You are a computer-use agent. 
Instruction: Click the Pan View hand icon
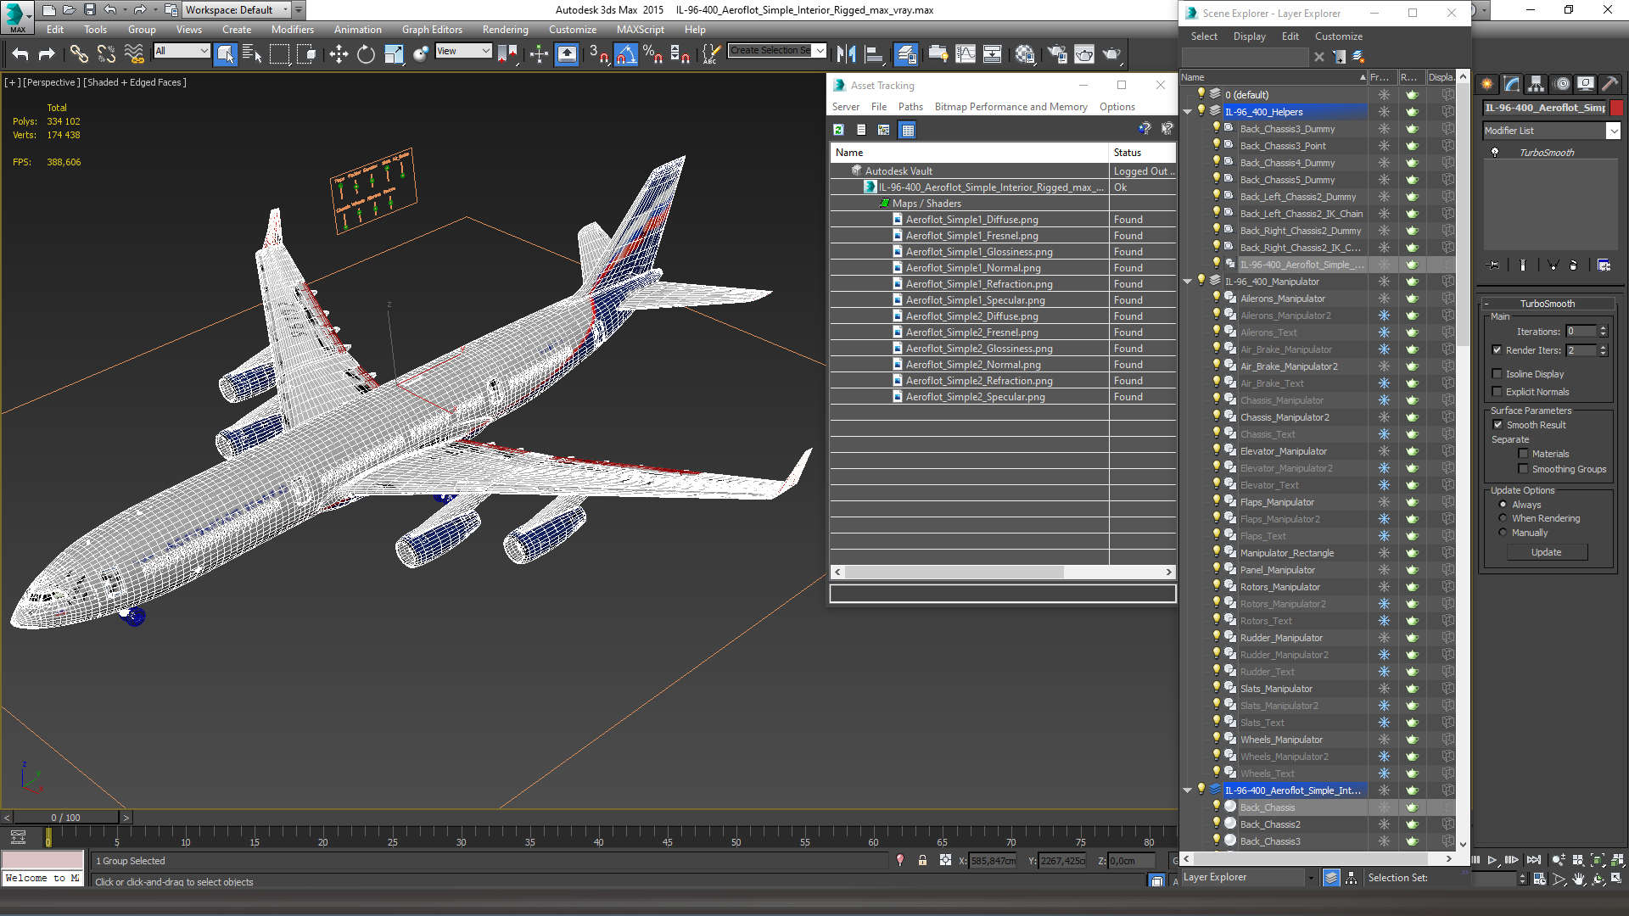click(x=1579, y=879)
